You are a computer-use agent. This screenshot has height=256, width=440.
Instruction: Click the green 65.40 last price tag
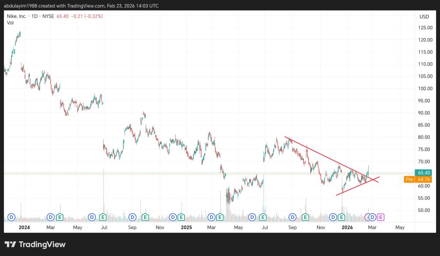coord(423,173)
